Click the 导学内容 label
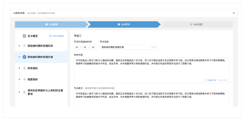Viewport: 244px width, 122px height. 78,55
